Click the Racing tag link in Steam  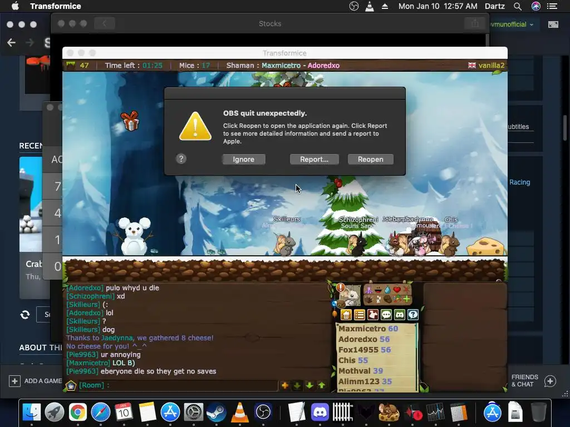519,182
